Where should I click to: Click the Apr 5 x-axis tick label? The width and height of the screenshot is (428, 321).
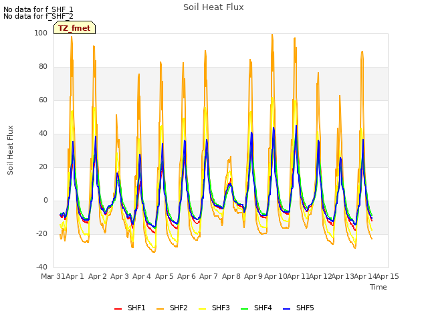[x=165, y=276]
